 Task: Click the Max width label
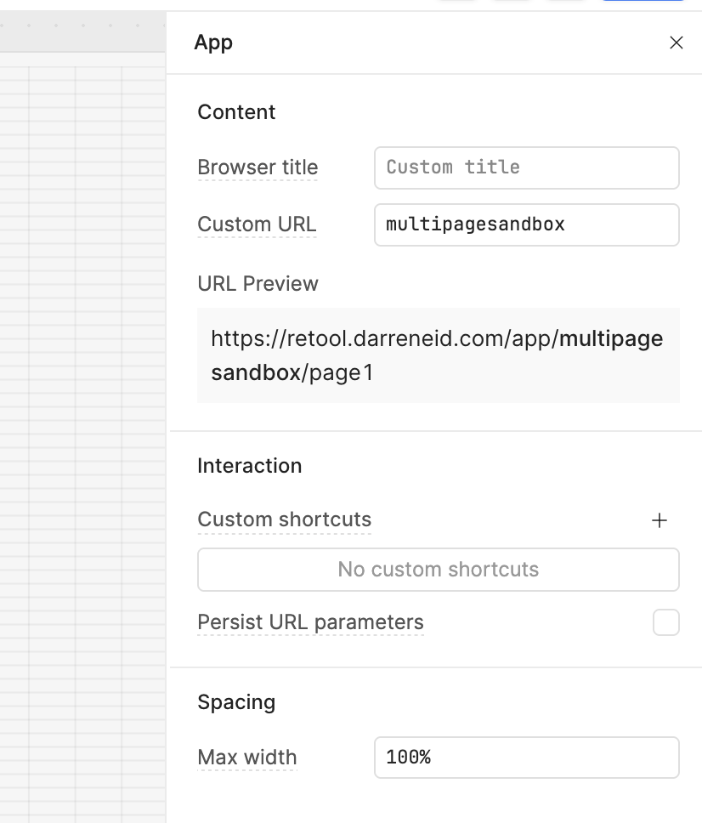246,757
